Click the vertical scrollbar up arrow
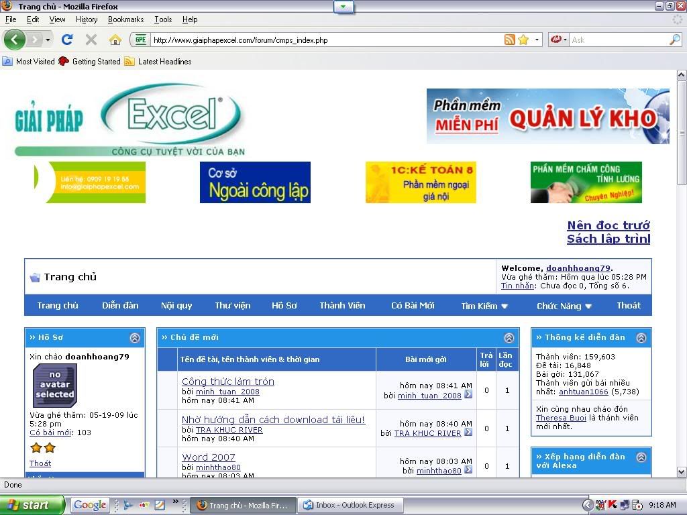687x515 pixels. (x=682, y=75)
